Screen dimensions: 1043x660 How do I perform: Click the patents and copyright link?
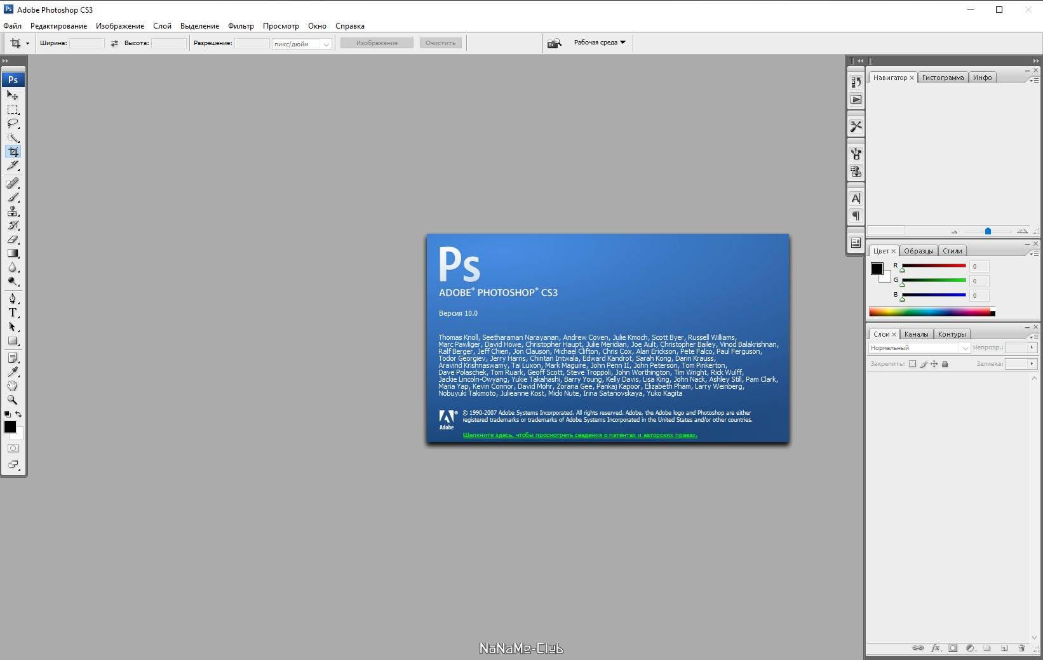580,435
